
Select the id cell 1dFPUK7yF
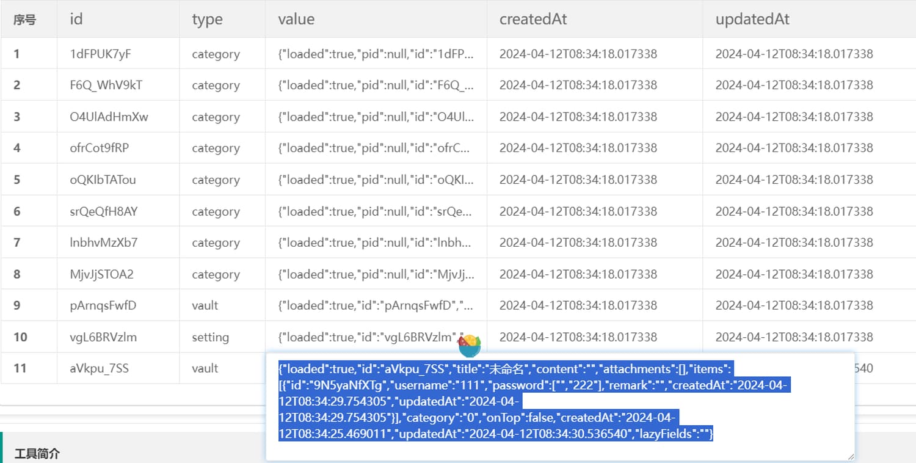click(x=101, y=54)
